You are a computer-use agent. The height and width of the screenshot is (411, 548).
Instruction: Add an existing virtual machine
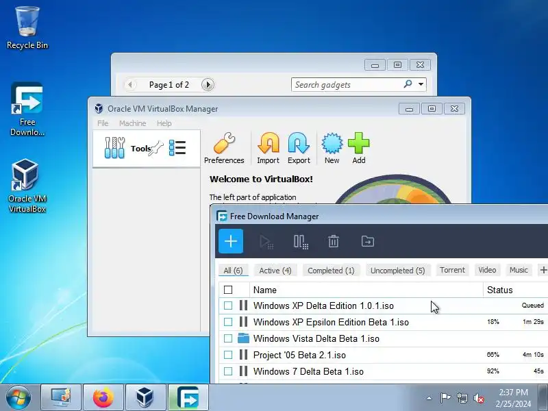point(358,148)
